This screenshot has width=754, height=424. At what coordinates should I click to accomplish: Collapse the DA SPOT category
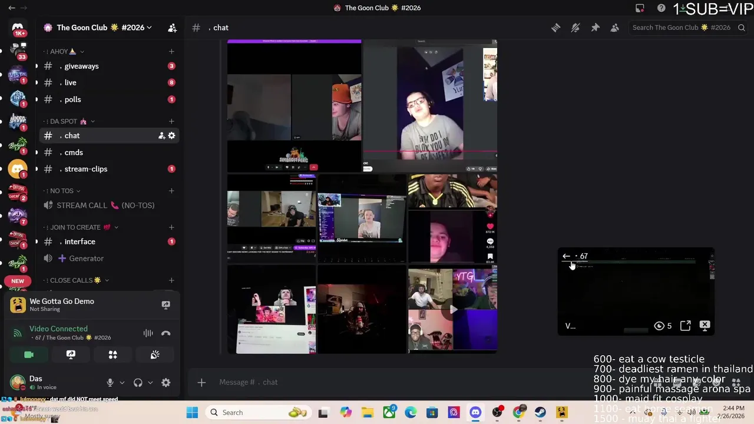tap(70, 121)
